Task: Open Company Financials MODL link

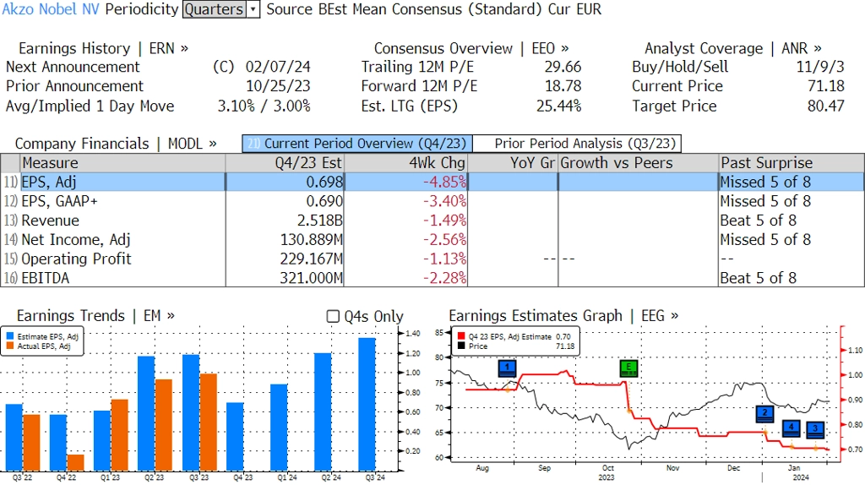Action: 116,144
